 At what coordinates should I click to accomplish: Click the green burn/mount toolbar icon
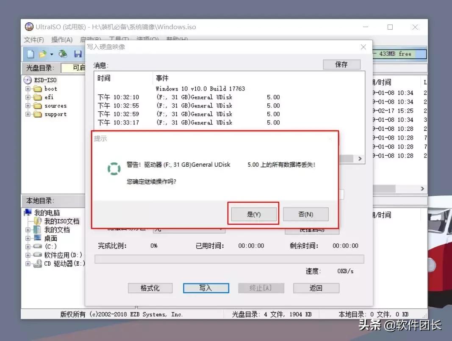(x=62, y=54)
